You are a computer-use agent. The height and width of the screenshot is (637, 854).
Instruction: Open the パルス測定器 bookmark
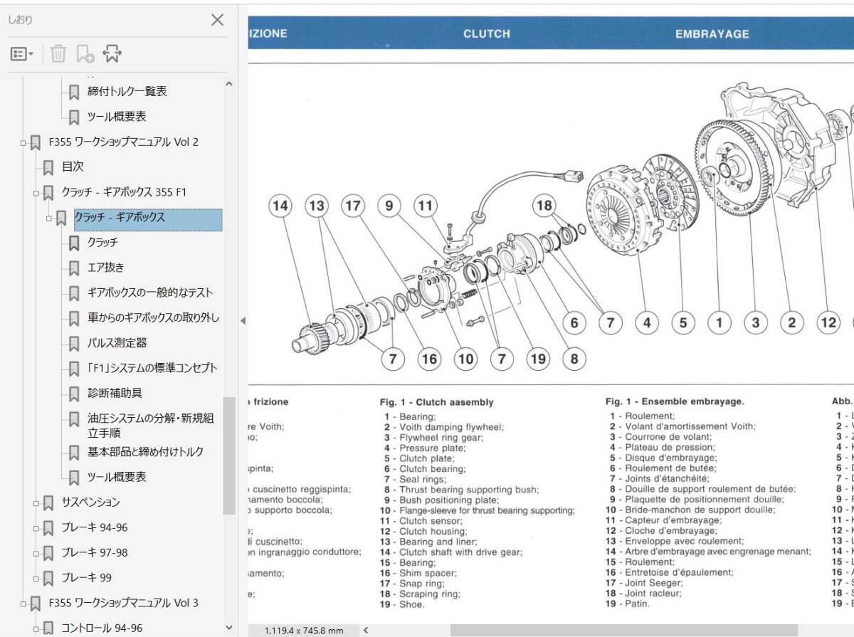click(x=117, y=342)
